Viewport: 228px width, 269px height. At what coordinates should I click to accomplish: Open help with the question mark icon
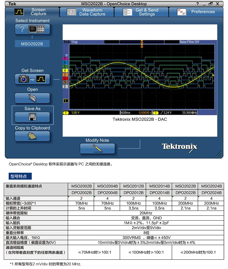[x=198, y=4]
